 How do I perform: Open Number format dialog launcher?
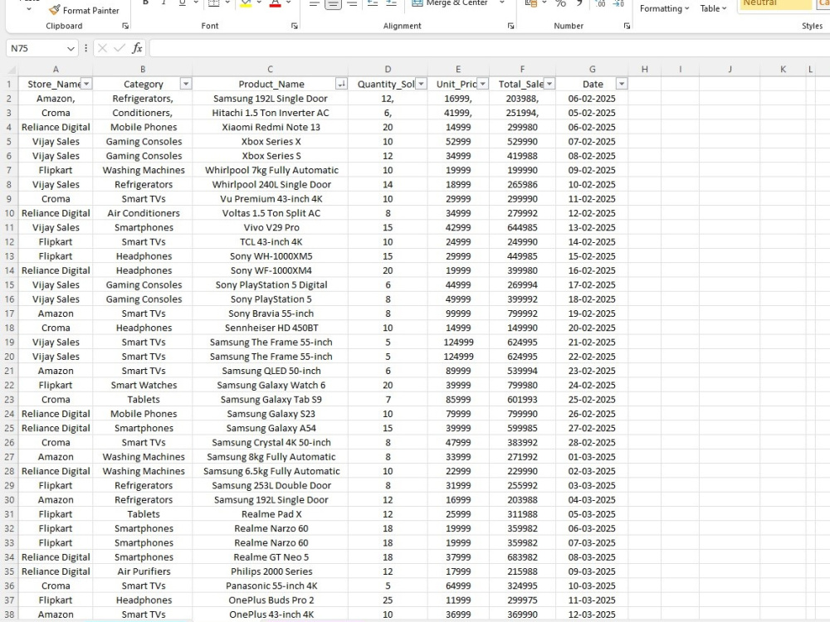point(627,26)
